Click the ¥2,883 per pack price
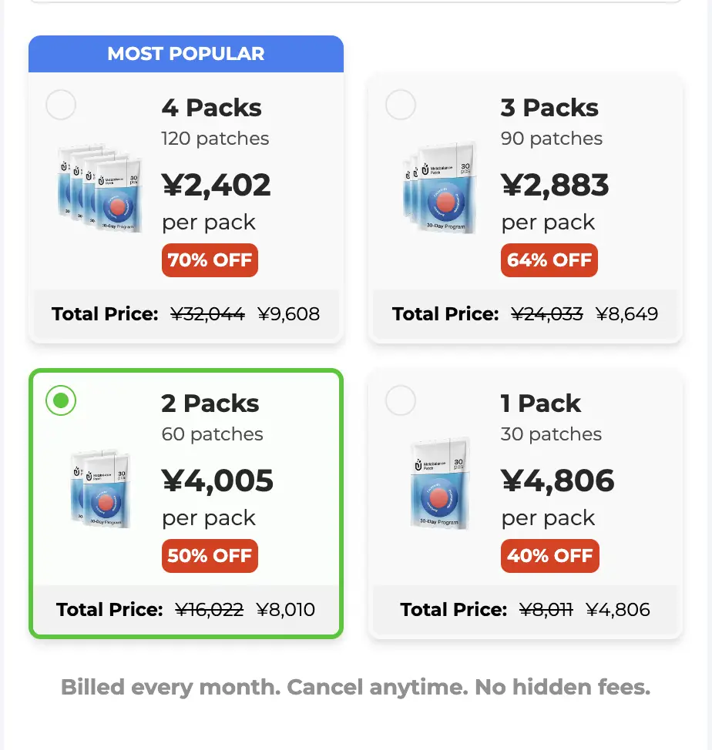712x750 pixels. (x=555, y=185)
